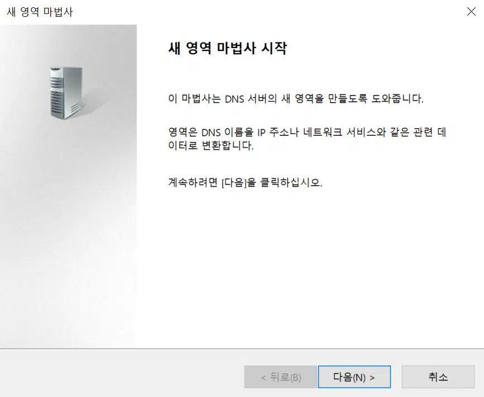Click the sentence starting 이 마법사는 DNS 서버의
Screen dimensions: 484x397
click(x=296, y=98)
